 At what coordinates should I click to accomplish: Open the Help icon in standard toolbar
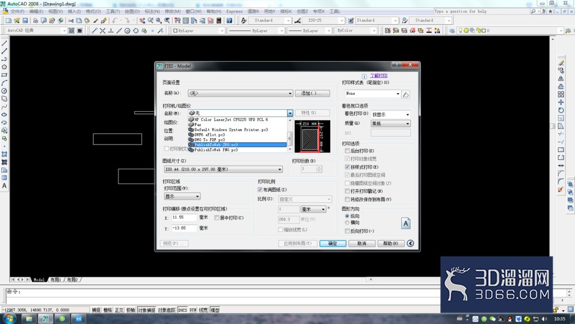tap(229, 21)
